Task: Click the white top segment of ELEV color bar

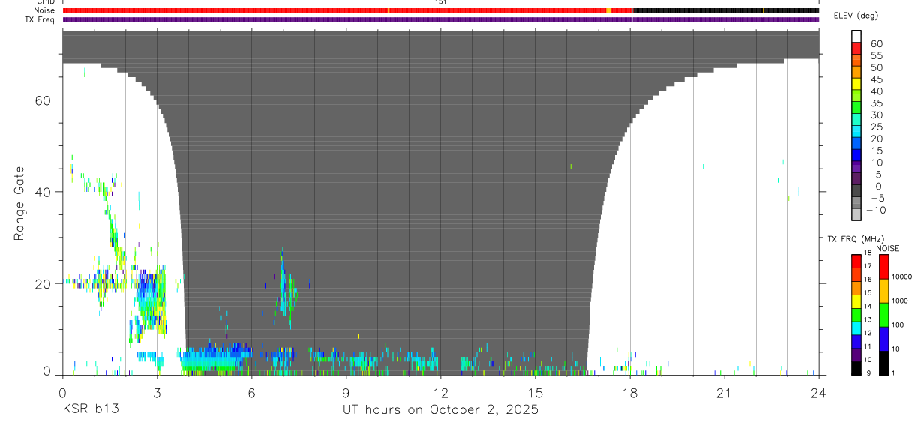Action: pos(856,35)
